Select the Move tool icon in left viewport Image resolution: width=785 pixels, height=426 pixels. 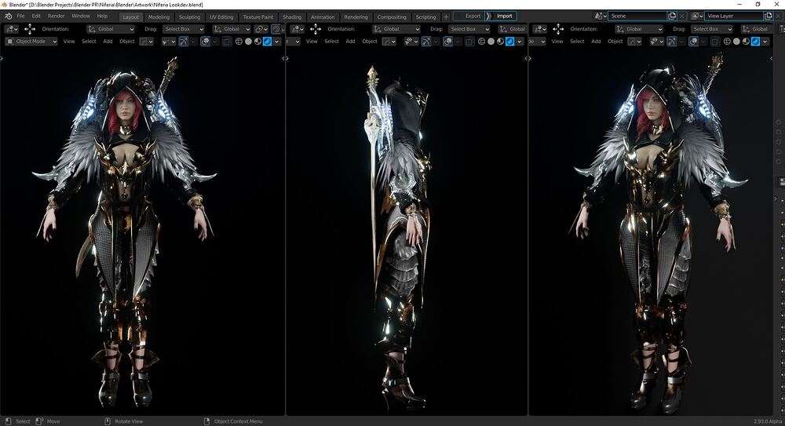(x=30, y=29)
